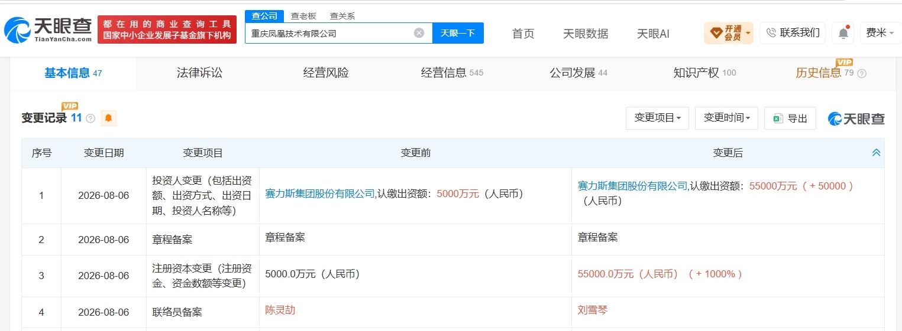Switch to the 查关系 search tab
The image size is (902, 331).
342,17
